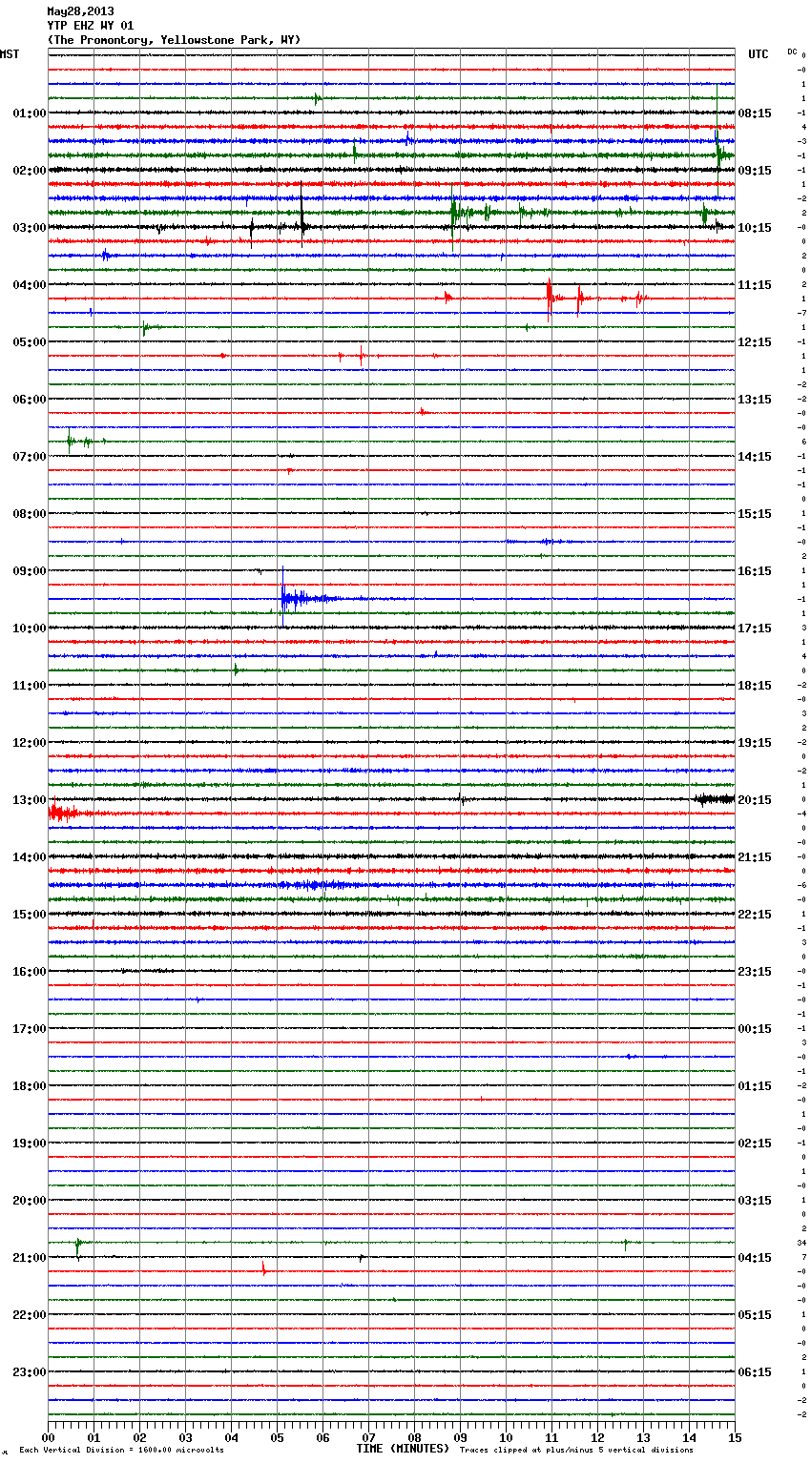Image resolution: width=811 pixels, height=1463 pixels.
Task: Click minute tick 10 on the time axis
Action: pos(506,1437)
